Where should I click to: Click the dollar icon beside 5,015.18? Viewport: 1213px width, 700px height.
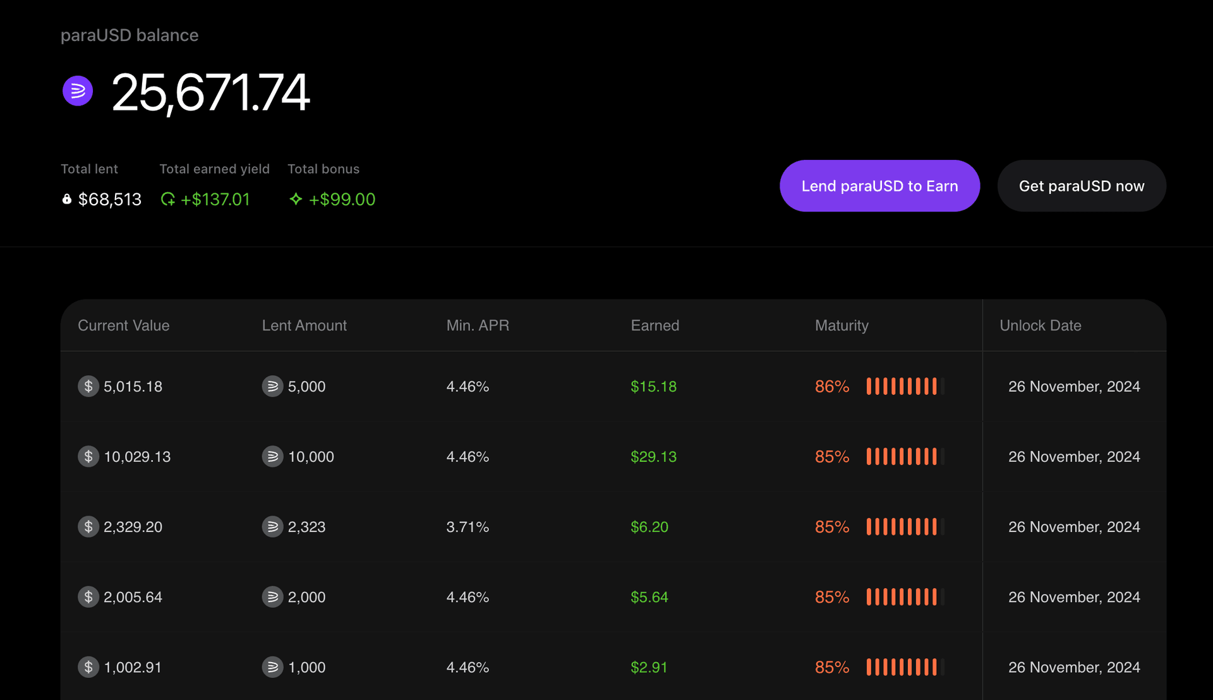[x=88, y=386]
